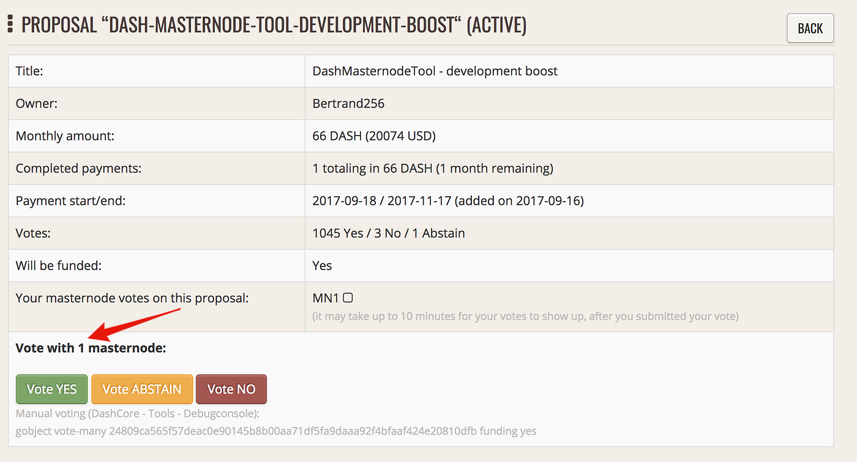Select the title value 'DashMasternodeTool - development boost'
This screenshot has height=462, width=857.
point(435,71)
